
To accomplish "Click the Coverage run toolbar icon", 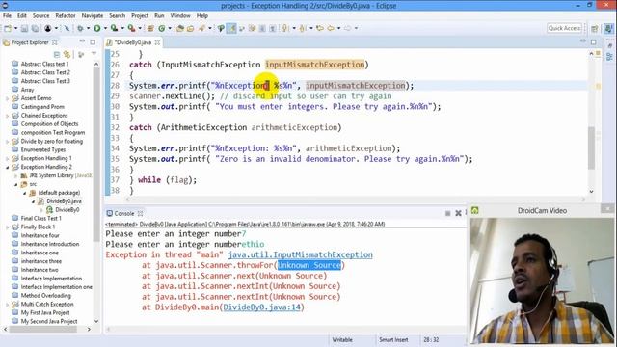I will [114, 28].
